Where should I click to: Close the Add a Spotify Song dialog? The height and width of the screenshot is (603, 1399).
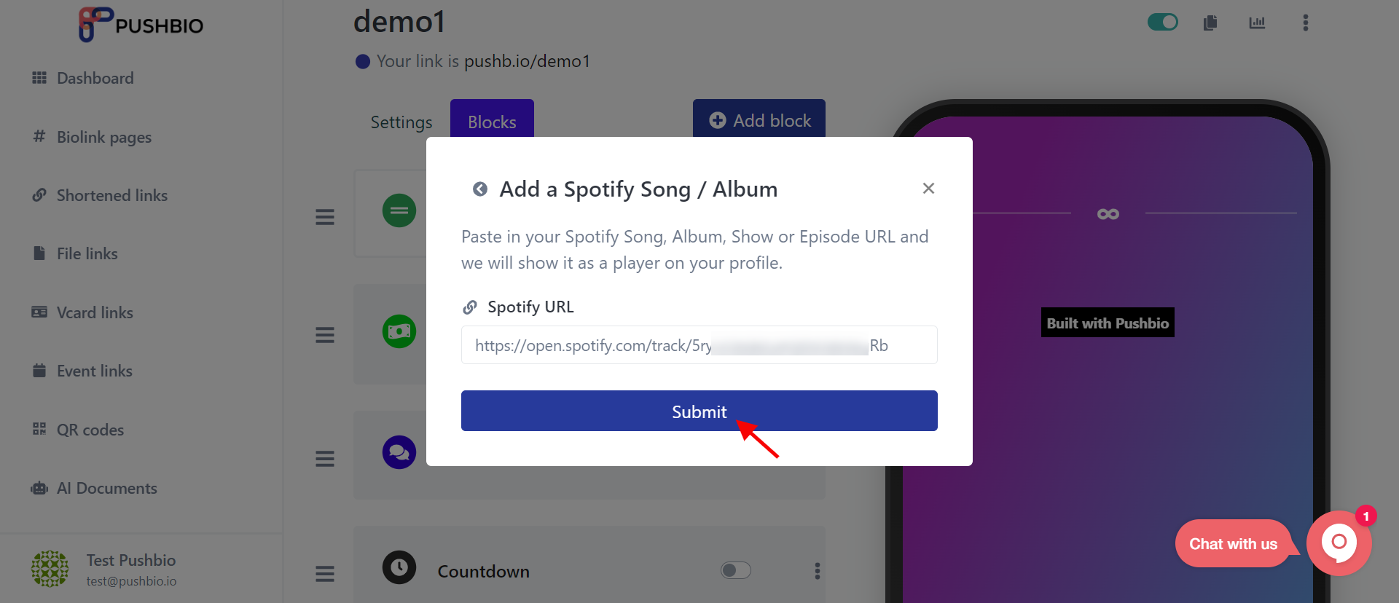pyautogui.click(x=928, y=189)
